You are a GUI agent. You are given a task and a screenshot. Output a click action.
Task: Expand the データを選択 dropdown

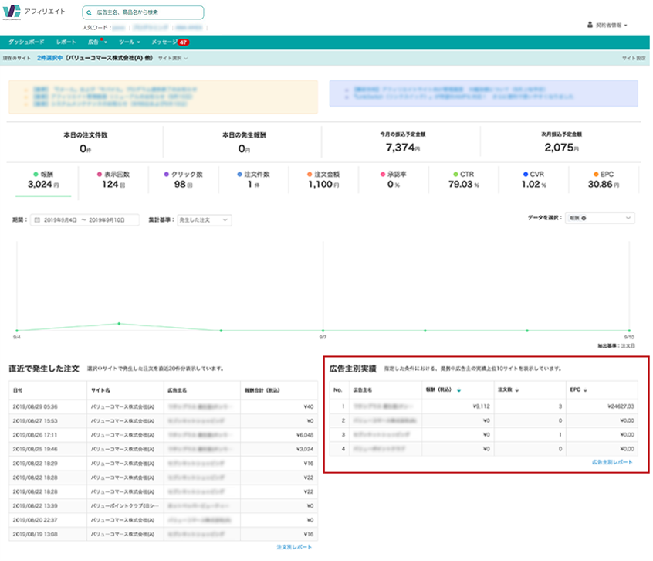coord(600,218)
